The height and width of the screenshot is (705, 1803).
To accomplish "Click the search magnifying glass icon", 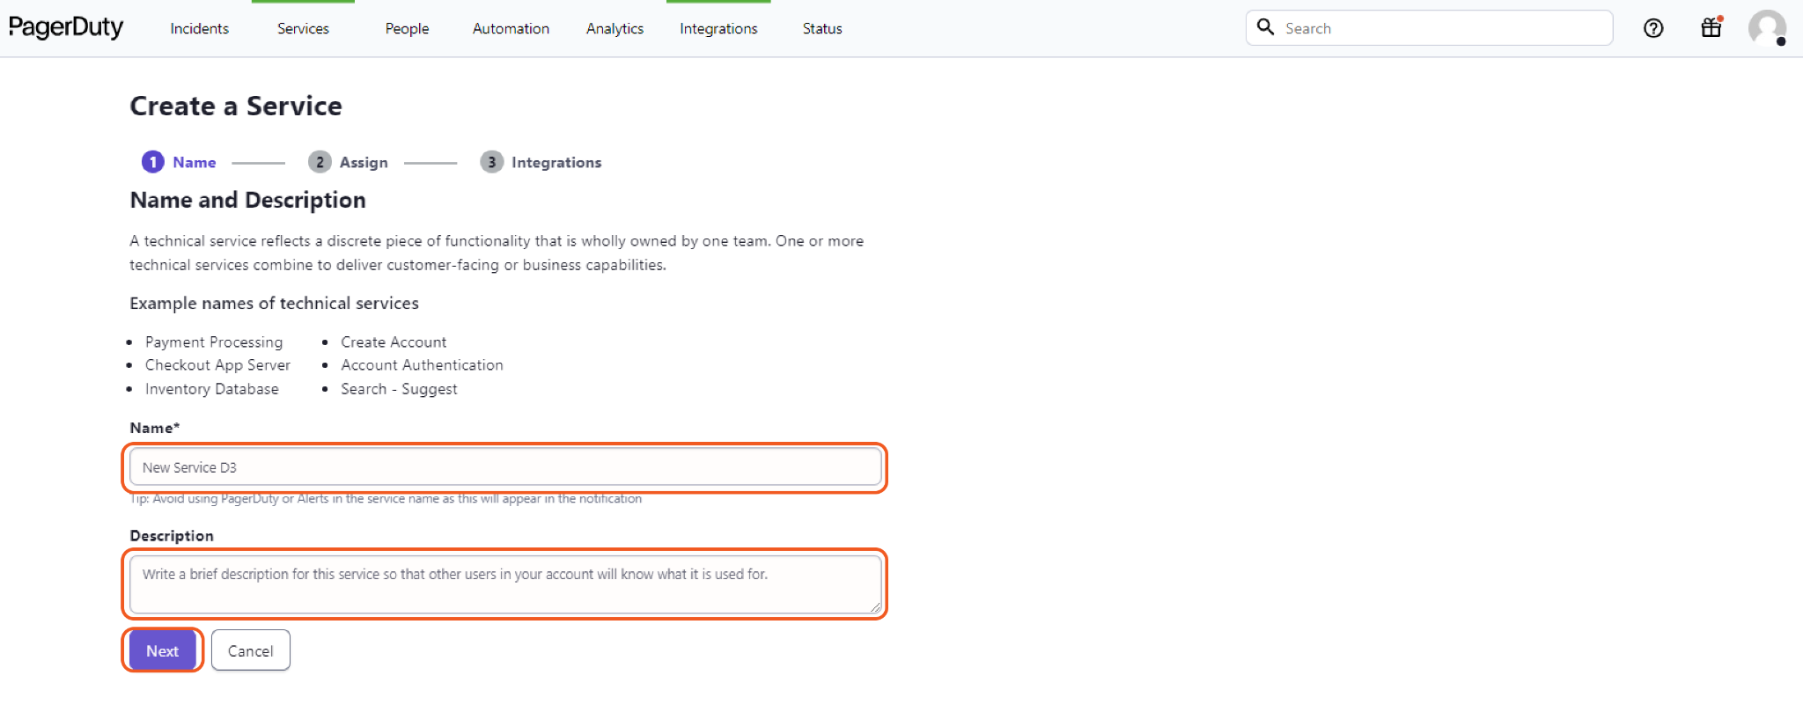I will pos(1265,27).
